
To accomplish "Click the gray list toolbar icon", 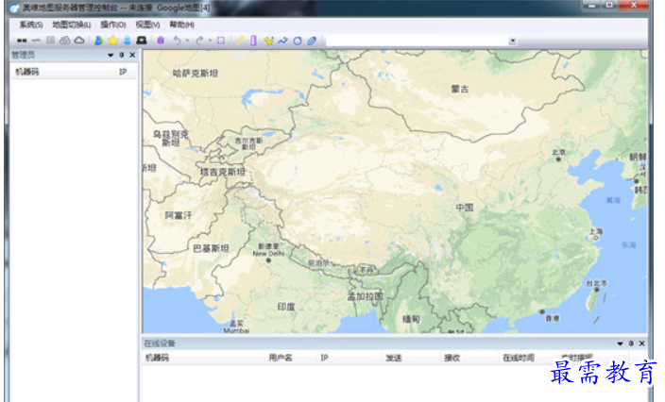I will click(50, 41).
